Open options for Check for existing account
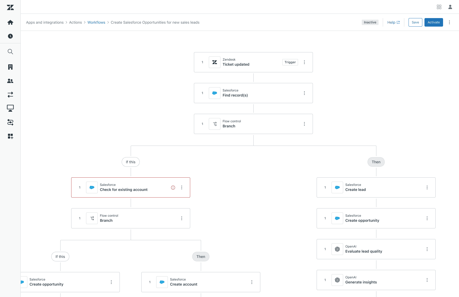 [x=182, y=187]
